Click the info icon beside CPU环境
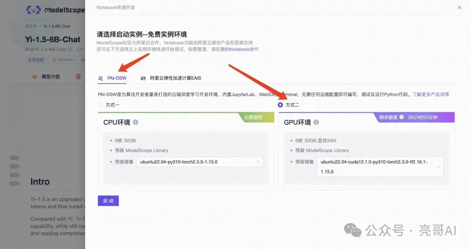Image resolution: width=471 pixels, height=249 pixels. coord(136,122)
